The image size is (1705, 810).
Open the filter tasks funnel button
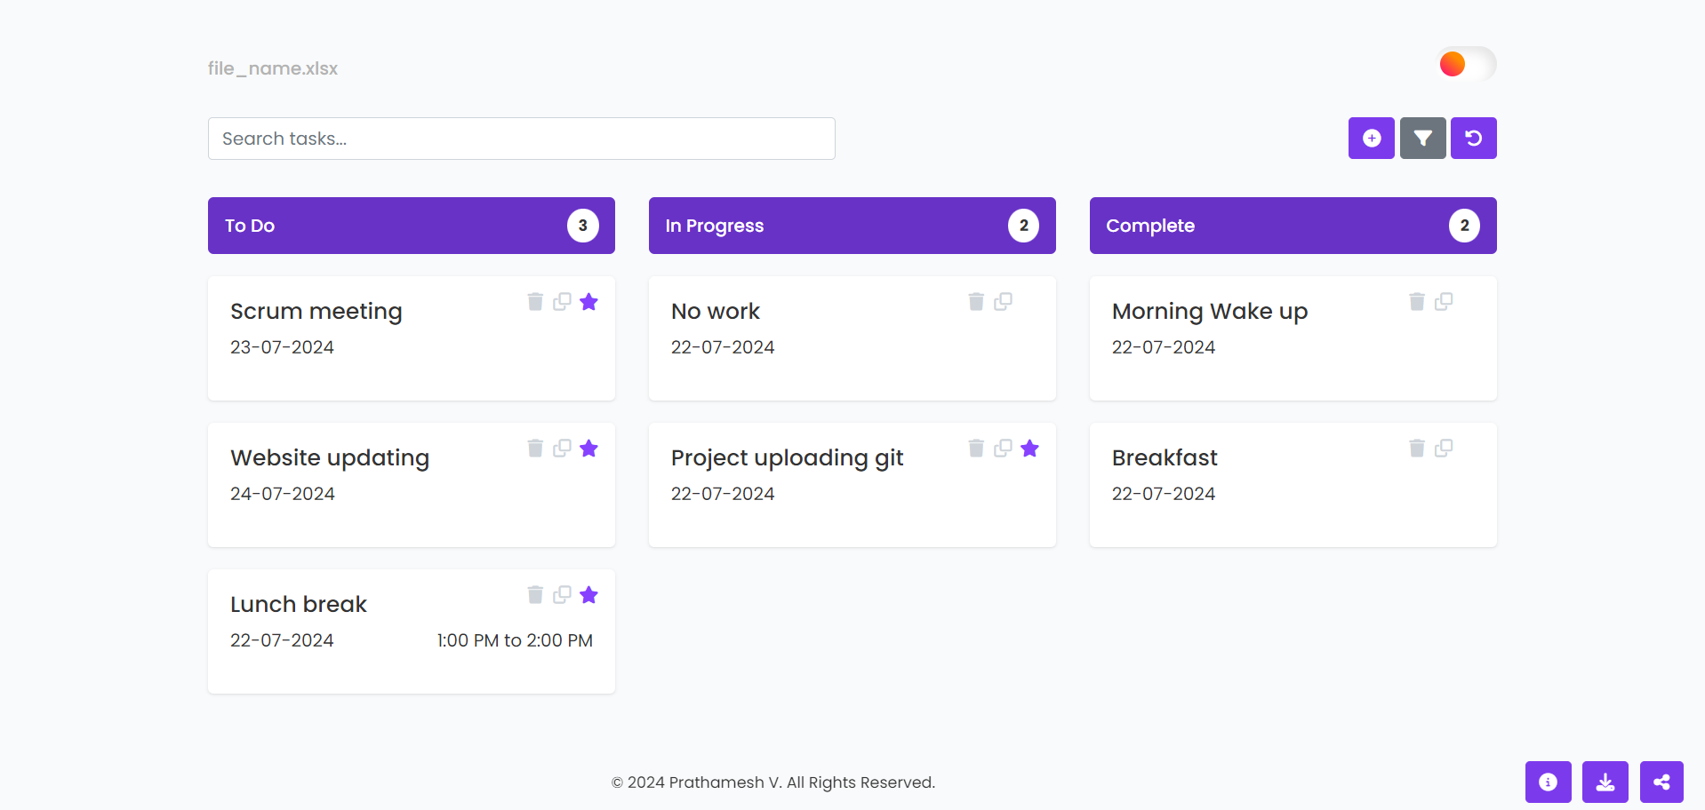tap(1422, 139)
